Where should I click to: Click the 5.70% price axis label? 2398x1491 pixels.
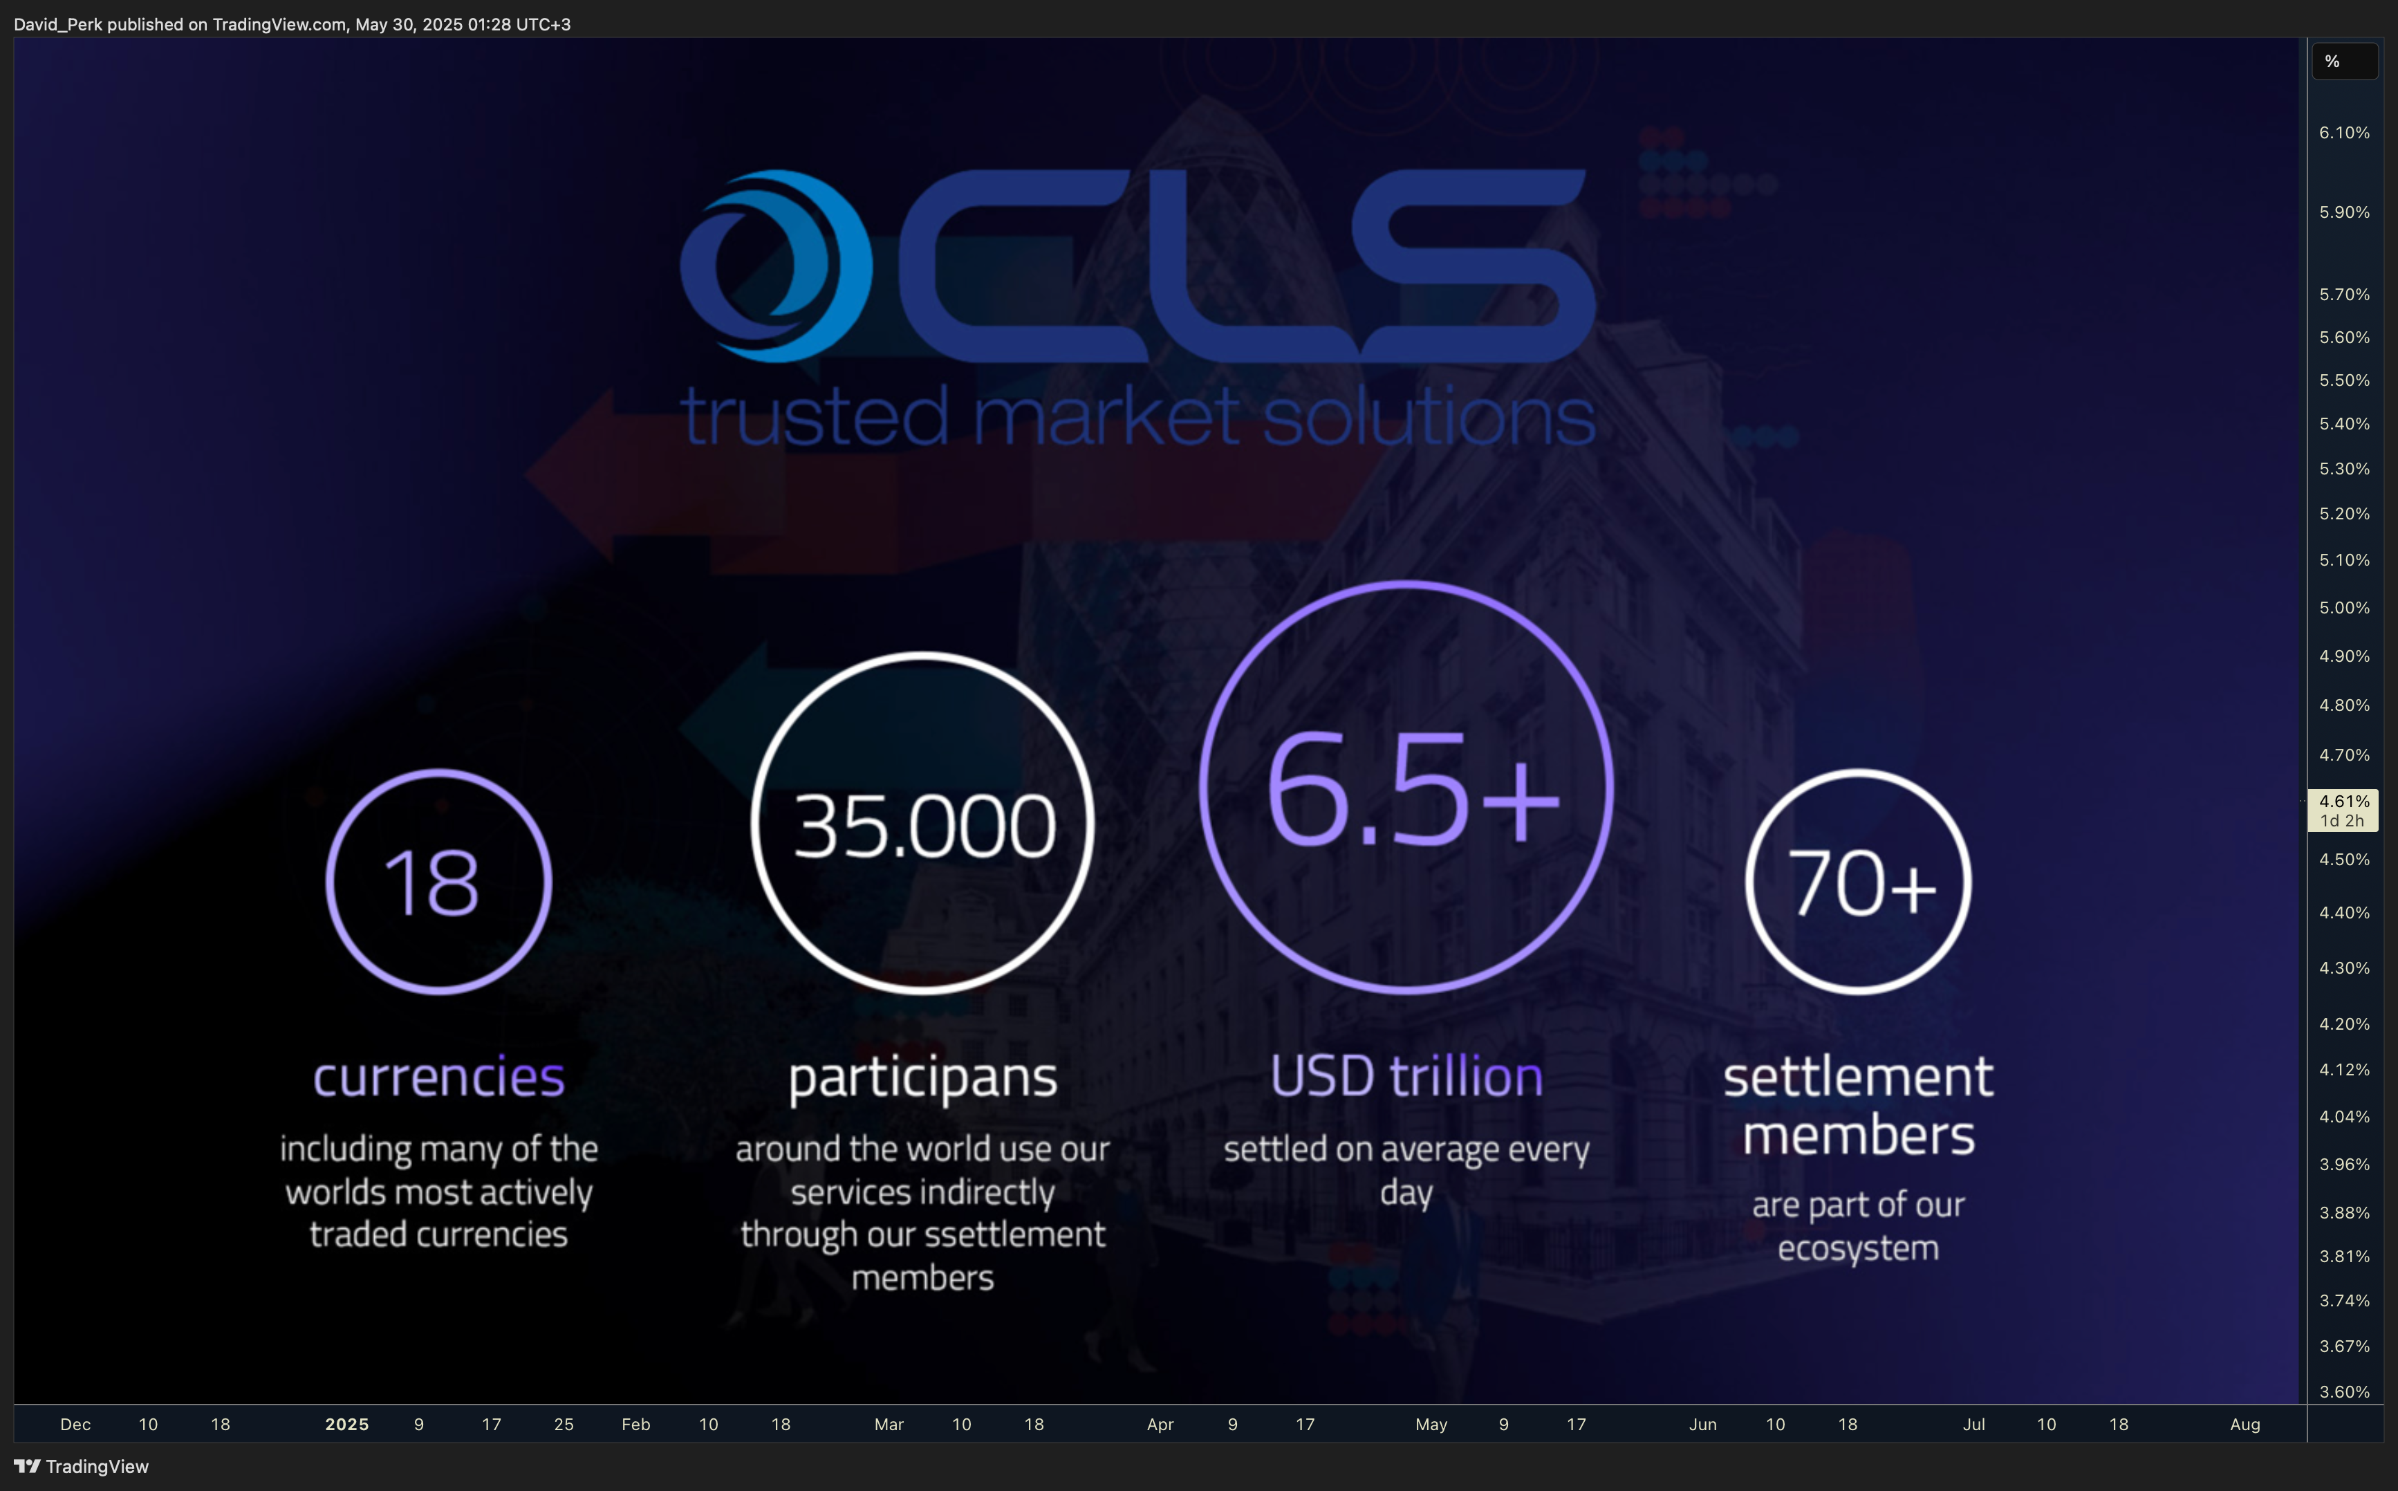click(2344, 294)
